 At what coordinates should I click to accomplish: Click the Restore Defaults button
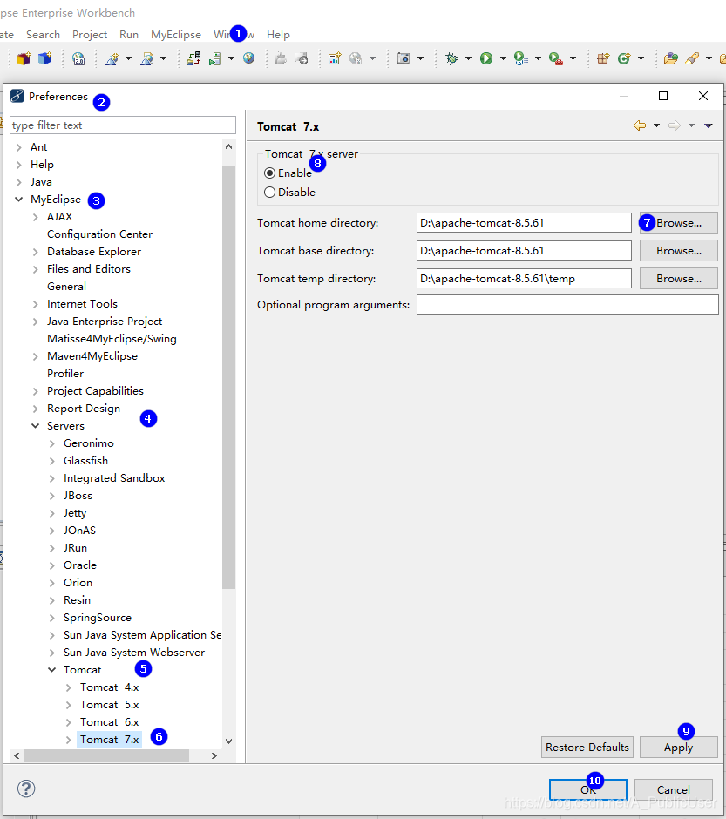(x=587, y=747)
